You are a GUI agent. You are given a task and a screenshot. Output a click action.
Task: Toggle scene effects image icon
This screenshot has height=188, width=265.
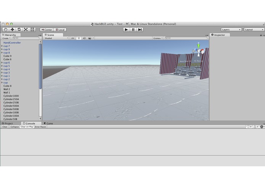pos(90,38)
